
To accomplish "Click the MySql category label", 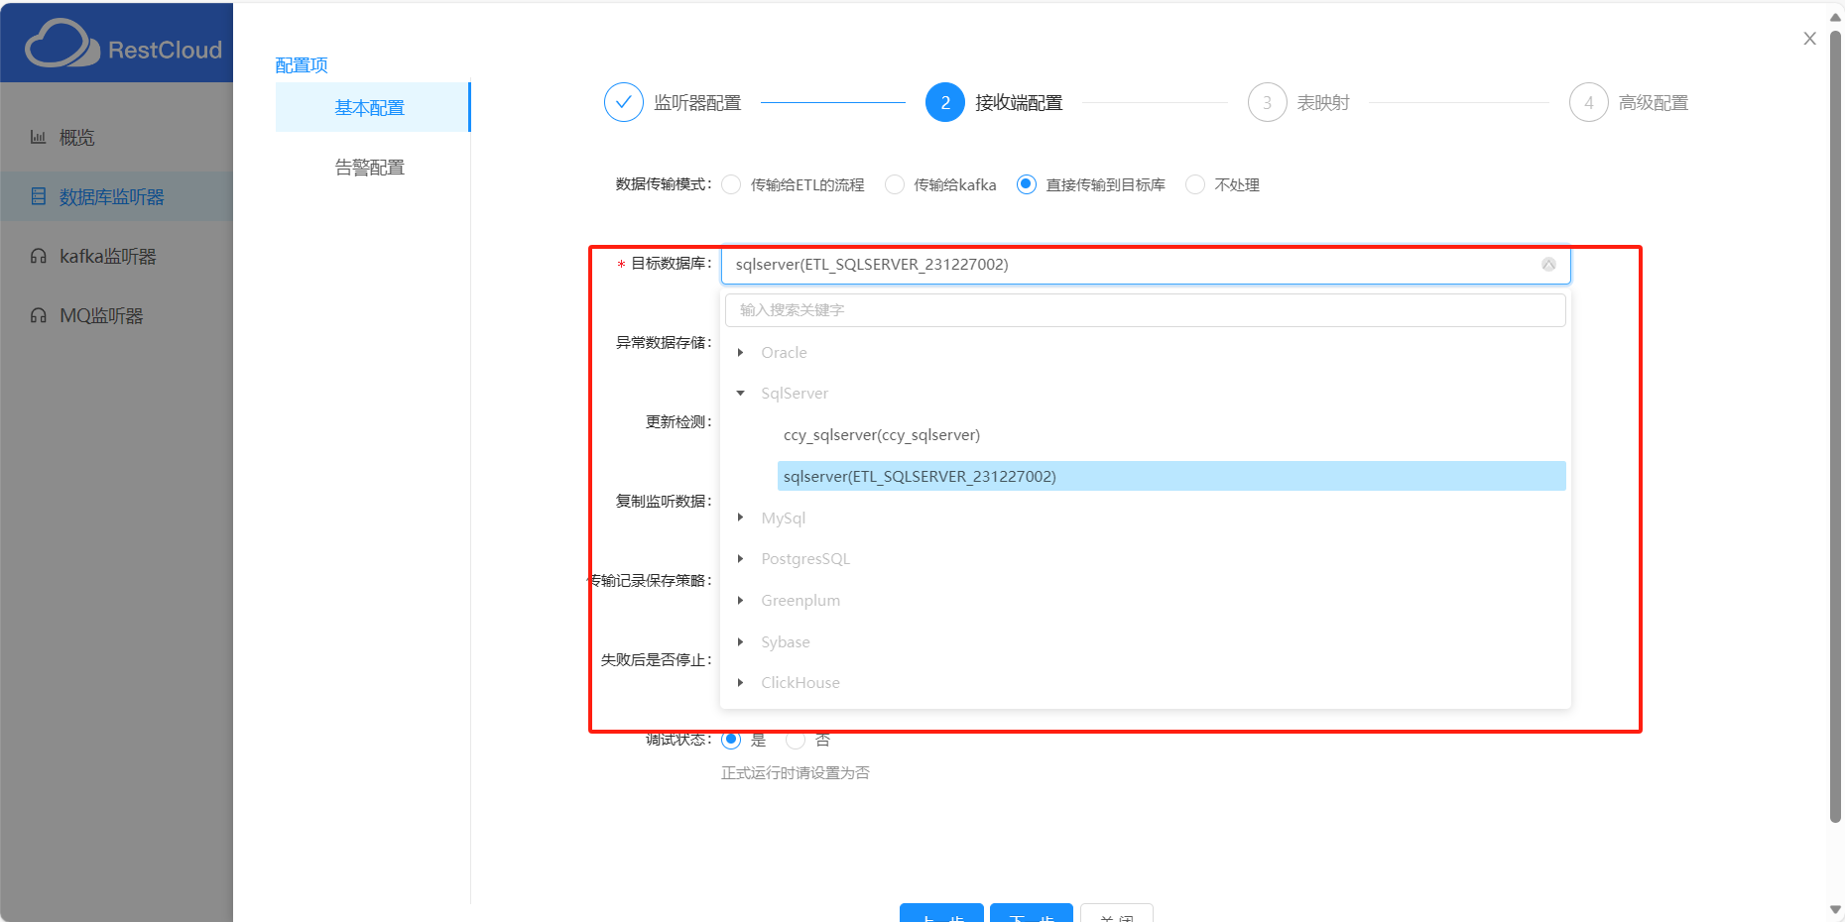I will coord(784,518).
